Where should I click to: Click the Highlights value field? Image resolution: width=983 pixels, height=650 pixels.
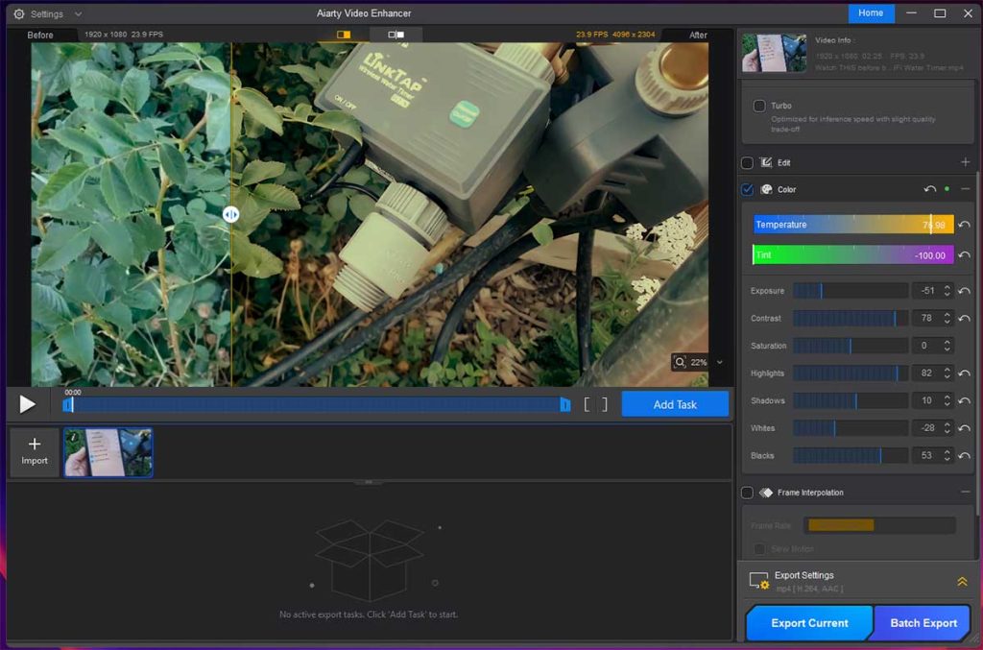pos(927,373)
